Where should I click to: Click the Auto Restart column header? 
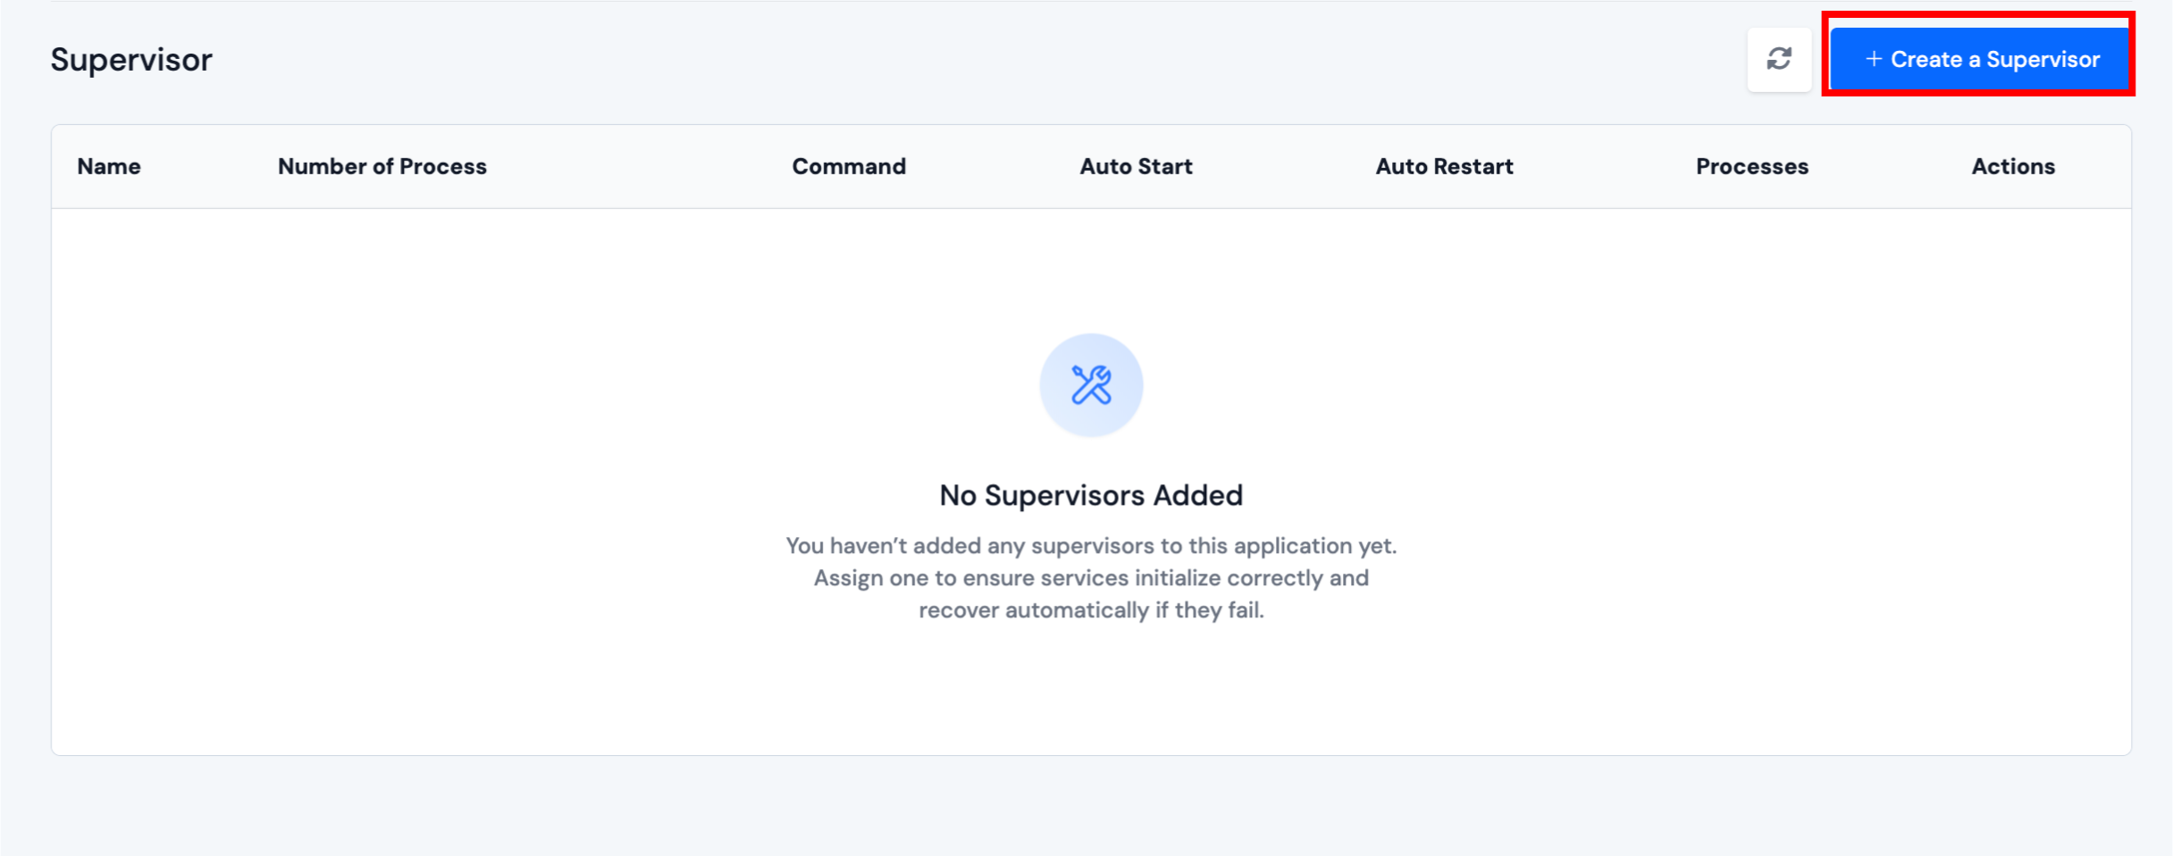[x=1444, y=166]
